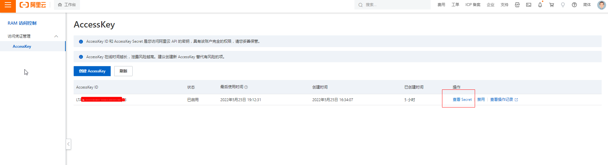Click the 刷新 button
Viewport: 608px width, 165px height.
123,71
